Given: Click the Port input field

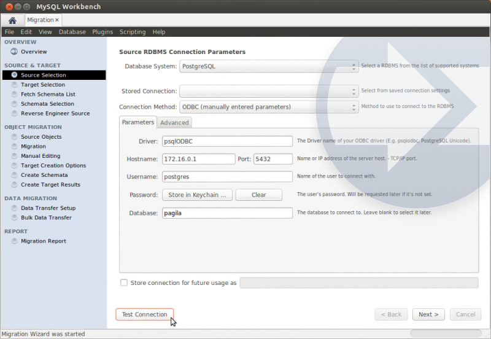Looking at the screenshot, I should click(273, 159).
